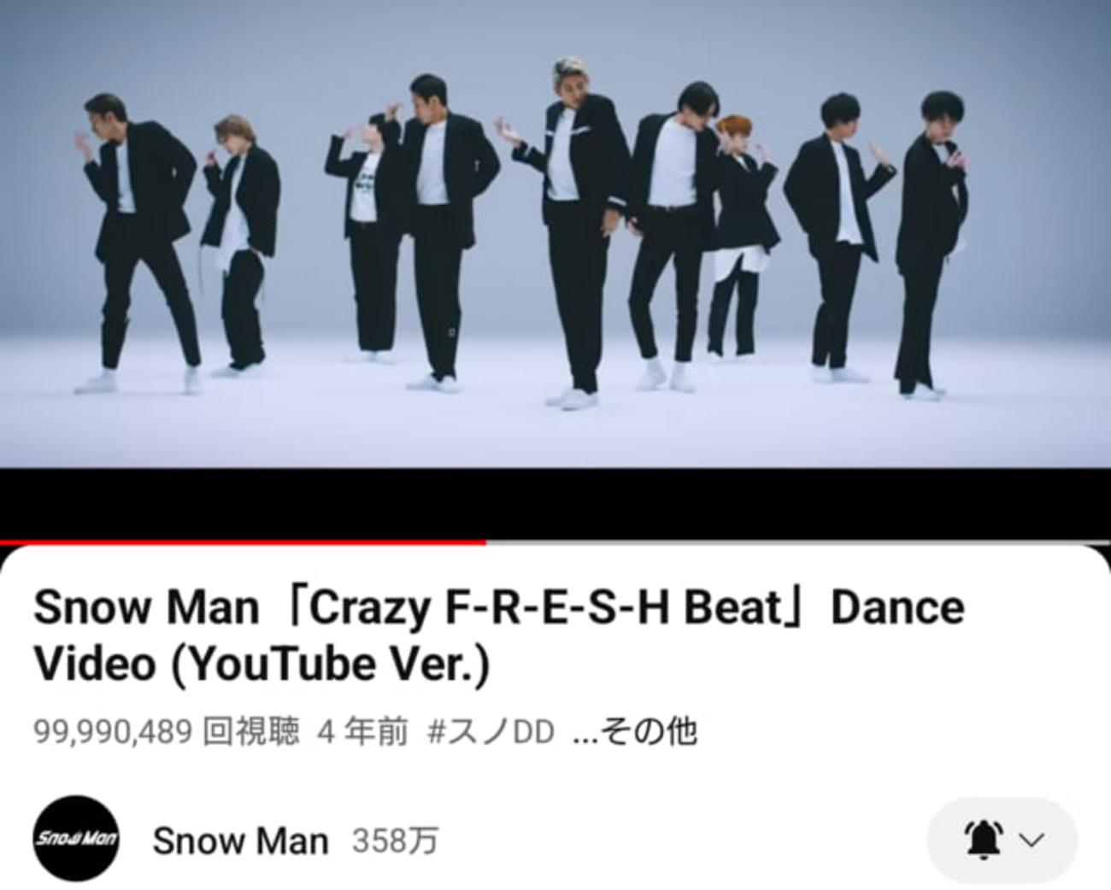This screenshot has height=890, width=1111.
Task: Open the #スノDD hashtag link
Action: coord(491,732)
